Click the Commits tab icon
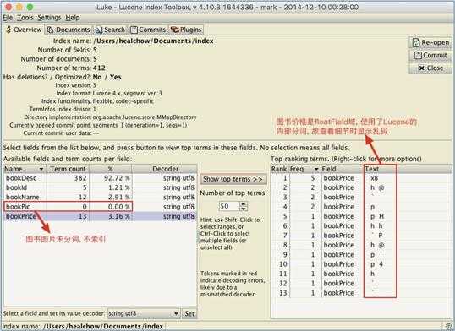The width and height of the screenshot is (455, 331). pyautogui.click(x=134, y=30)
